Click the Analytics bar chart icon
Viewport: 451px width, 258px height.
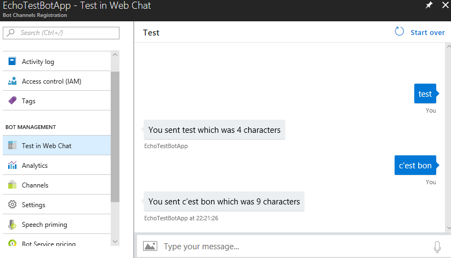(13, 165)
